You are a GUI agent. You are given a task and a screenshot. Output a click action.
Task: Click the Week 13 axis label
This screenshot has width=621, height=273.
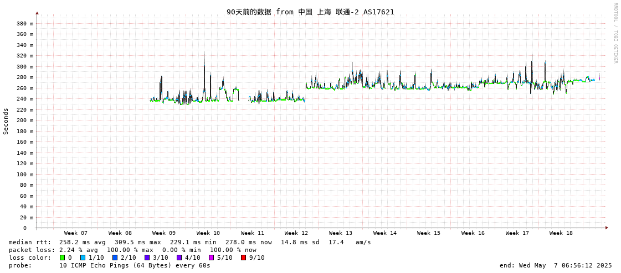tap(341, 233)
